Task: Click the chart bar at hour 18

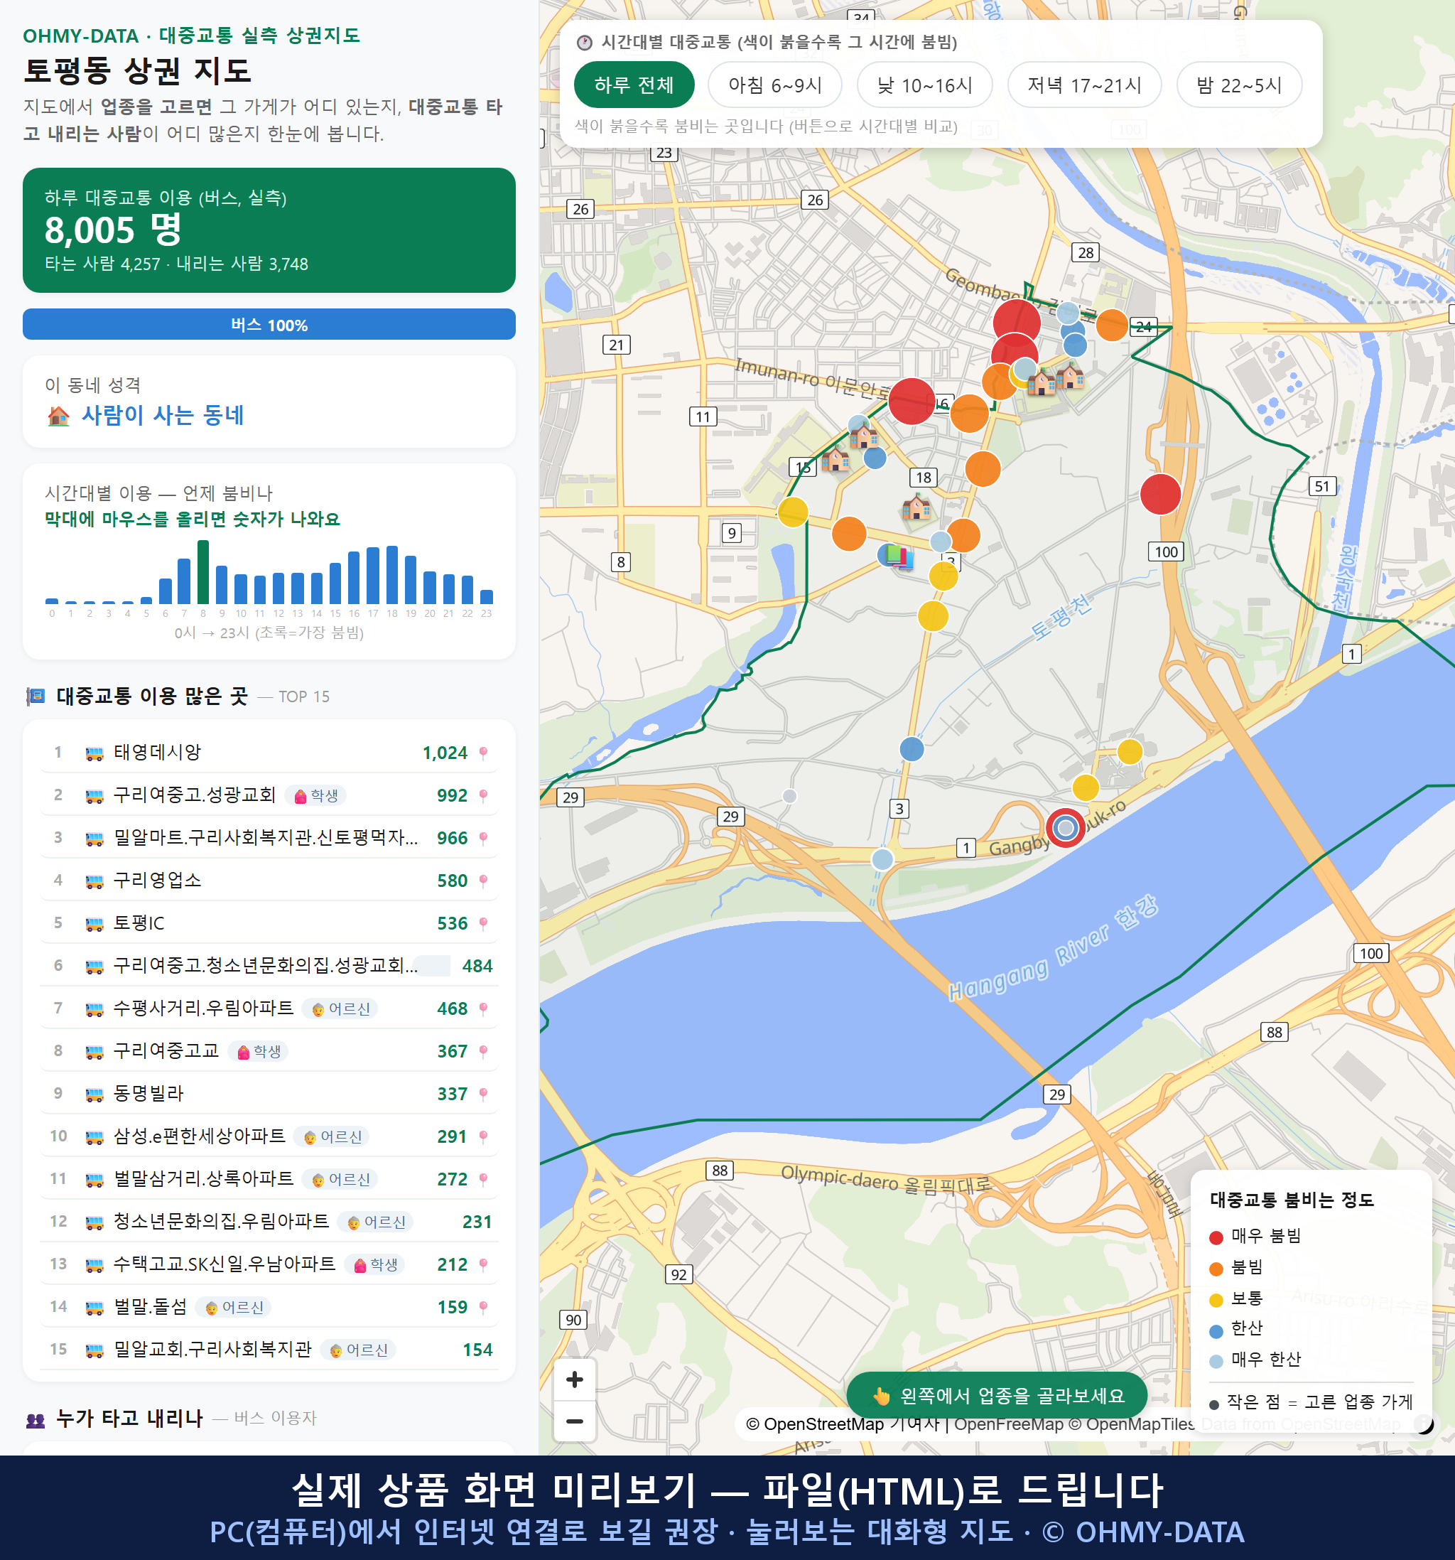Action: click(x=392, y=574)
